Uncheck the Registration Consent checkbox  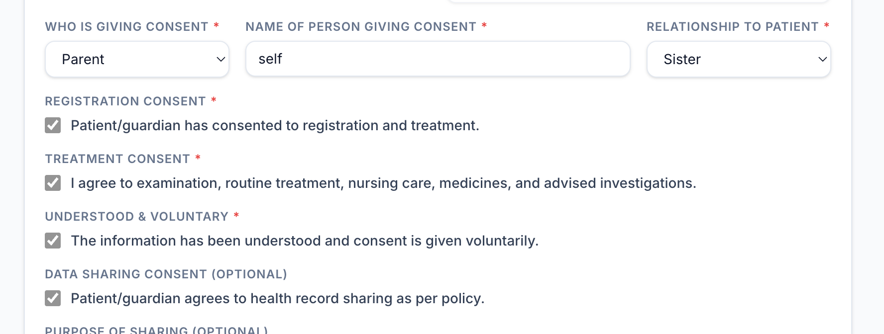point(53,125)
